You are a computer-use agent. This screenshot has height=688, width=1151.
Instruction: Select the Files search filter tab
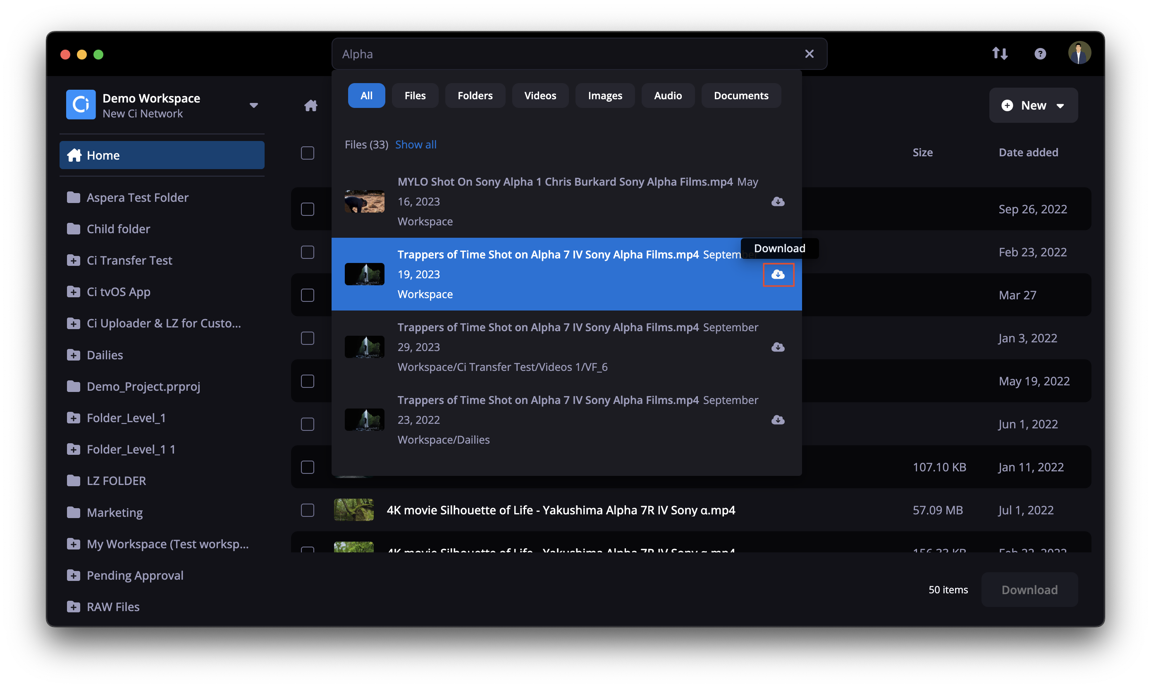[415, 96]
